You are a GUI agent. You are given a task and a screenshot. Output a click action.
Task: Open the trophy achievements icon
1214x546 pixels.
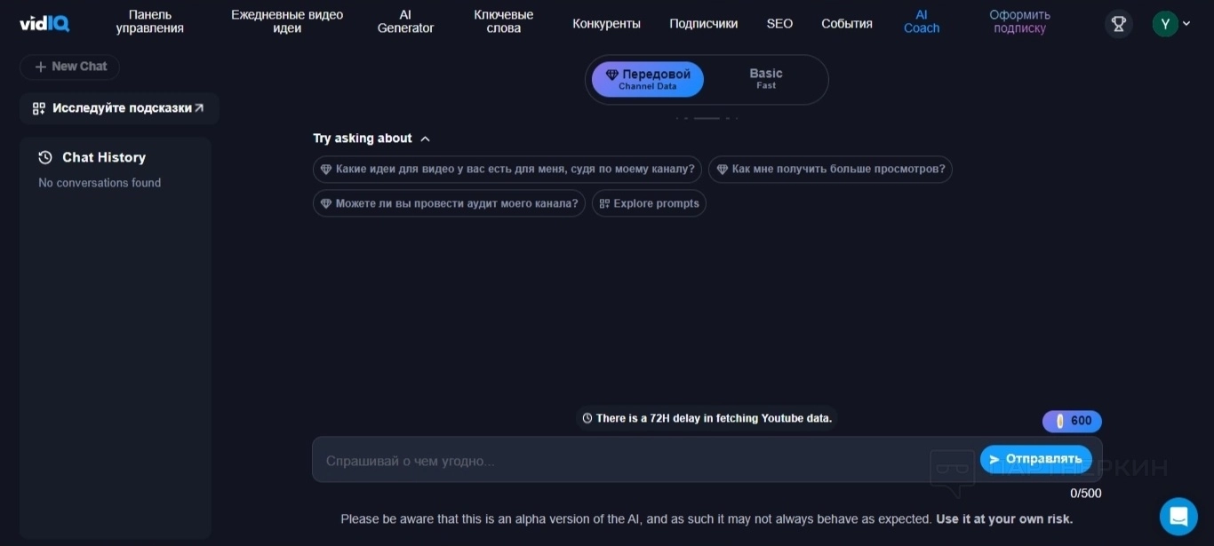(1119, 23)
